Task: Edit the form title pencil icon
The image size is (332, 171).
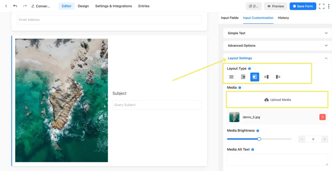Action: click(x=33, y=6)
